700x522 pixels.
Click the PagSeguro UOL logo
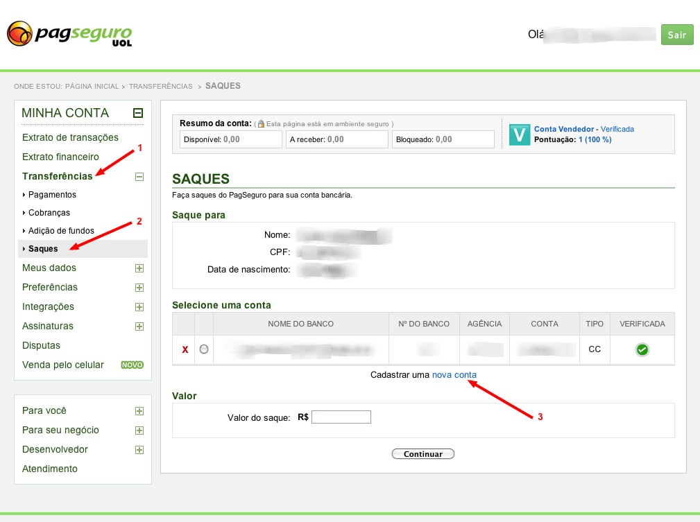coord(69,34)
